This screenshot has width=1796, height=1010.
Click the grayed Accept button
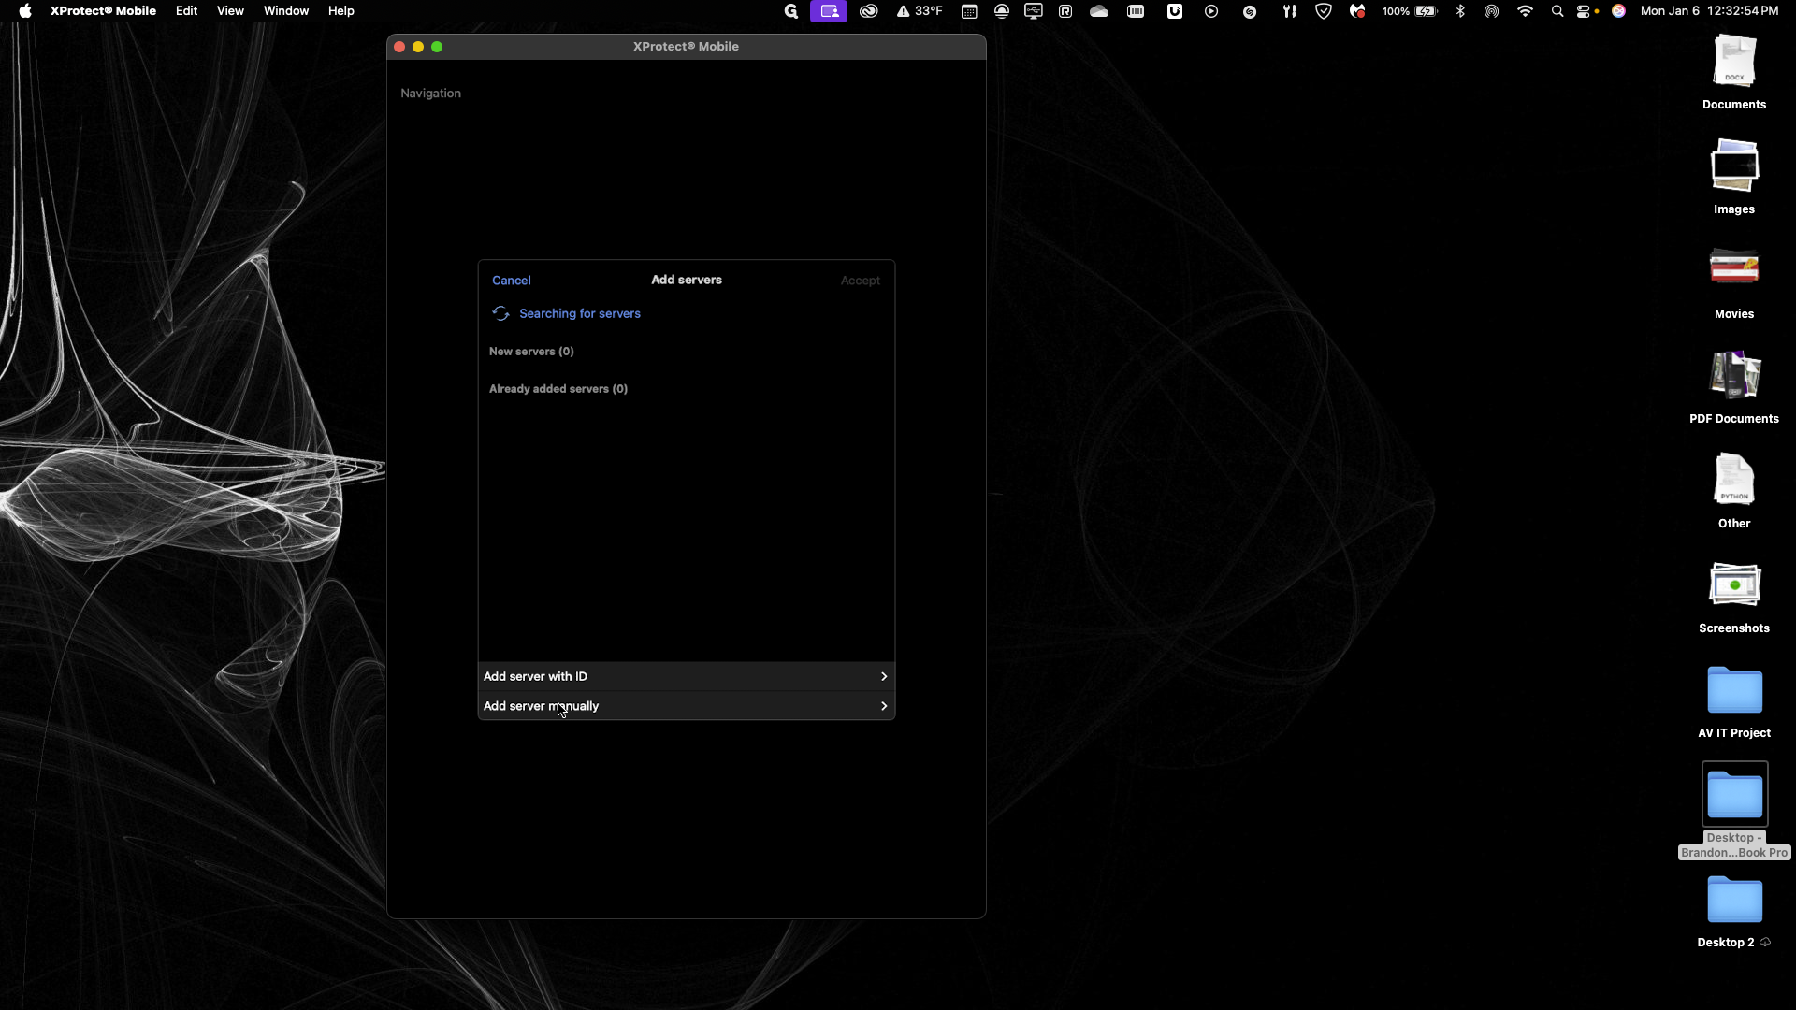coord(860,281)
